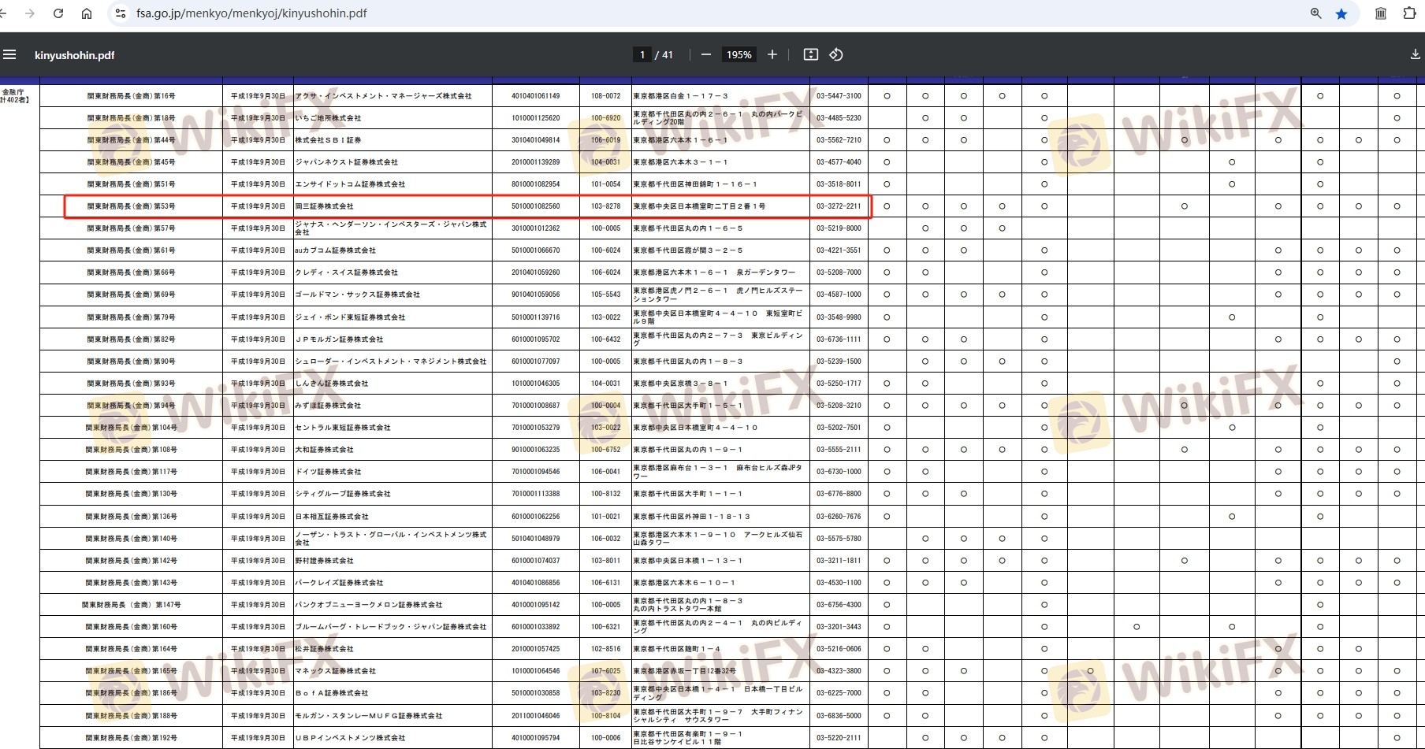Screen dimensions: 1425x749
Task: Fit the PDF to page
Action: coord(810,54)
